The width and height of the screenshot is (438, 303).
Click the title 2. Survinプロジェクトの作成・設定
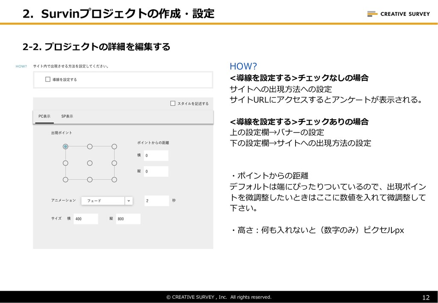pos(118,14)
